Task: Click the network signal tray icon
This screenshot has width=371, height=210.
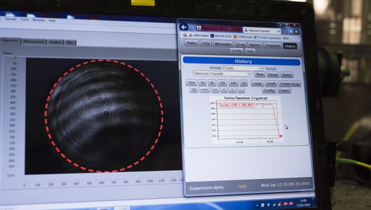Action: click(274, 204)
